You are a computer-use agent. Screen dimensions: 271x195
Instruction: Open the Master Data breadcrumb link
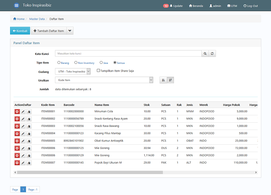(37, 19)
